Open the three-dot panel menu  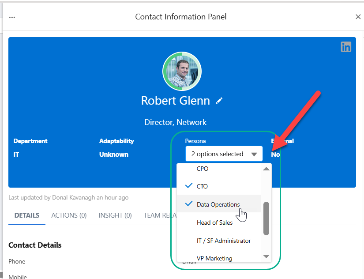pos(12,17)
